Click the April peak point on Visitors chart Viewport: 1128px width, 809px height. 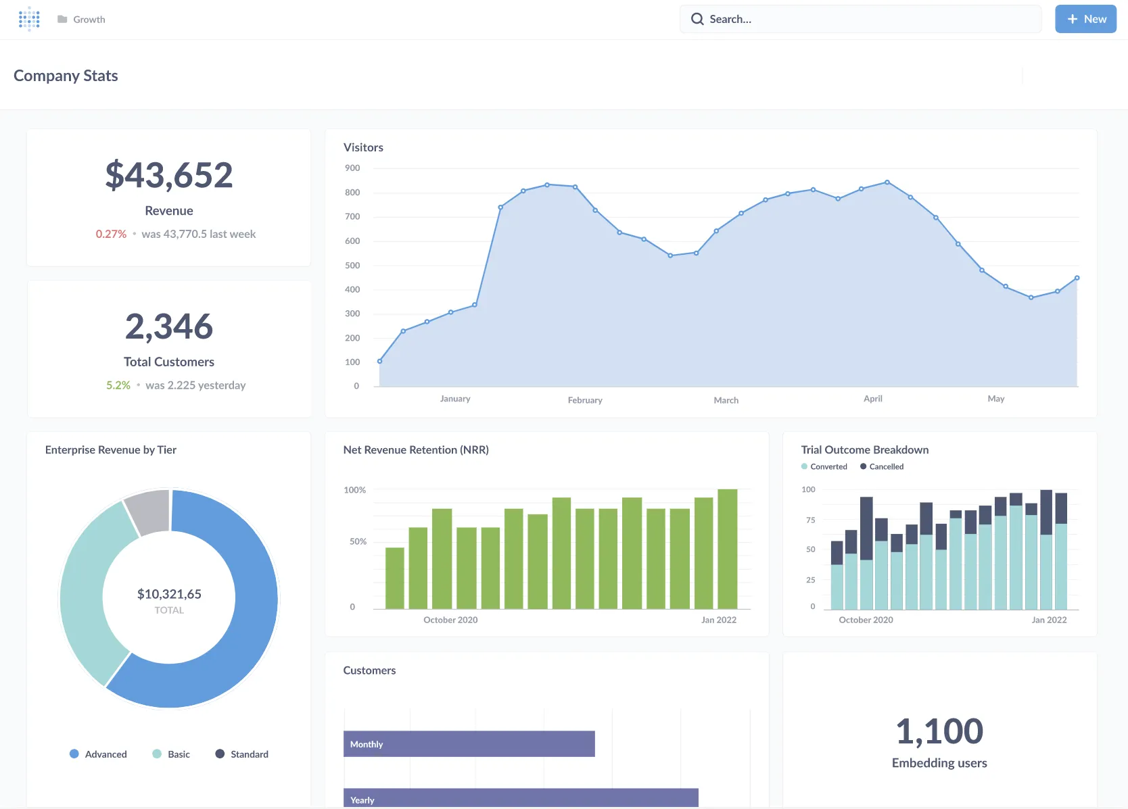pyautogui.click(x=886, y=182)
